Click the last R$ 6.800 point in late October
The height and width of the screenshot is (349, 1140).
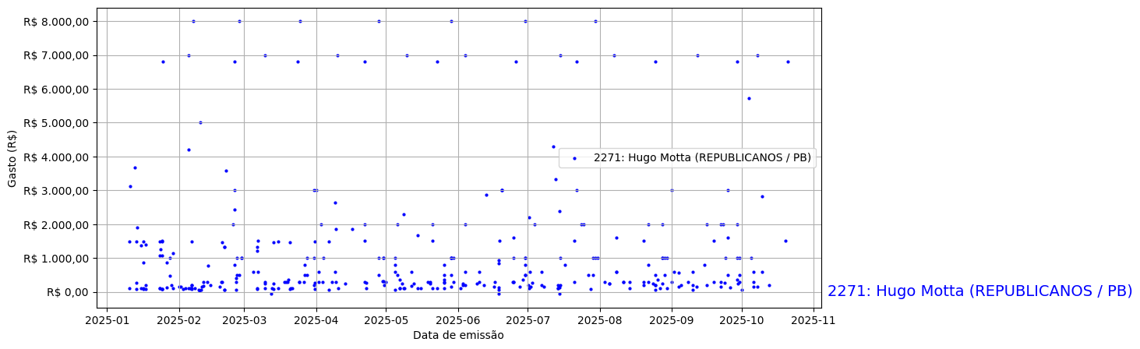click(x=788, y=62)
